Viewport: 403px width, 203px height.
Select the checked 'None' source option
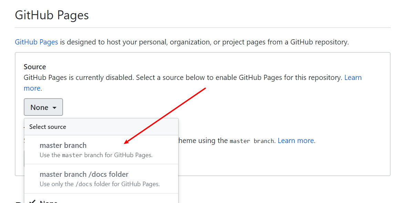pyautogui.click(x=49, y=202)
